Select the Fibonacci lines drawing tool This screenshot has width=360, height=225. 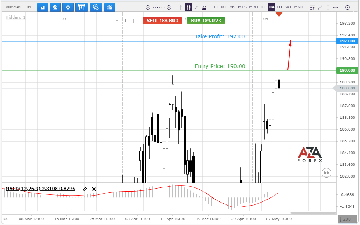(x=312, y=8)
